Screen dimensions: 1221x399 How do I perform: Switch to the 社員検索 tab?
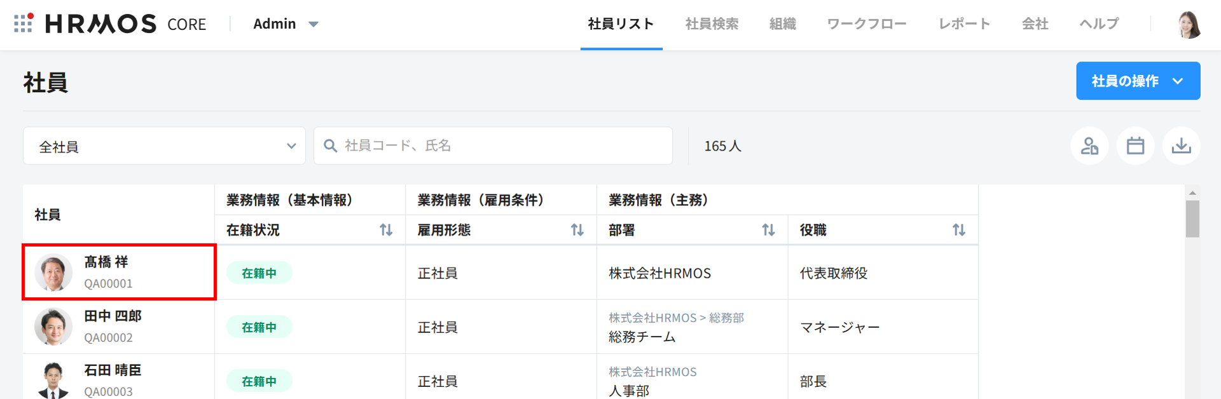712,24
